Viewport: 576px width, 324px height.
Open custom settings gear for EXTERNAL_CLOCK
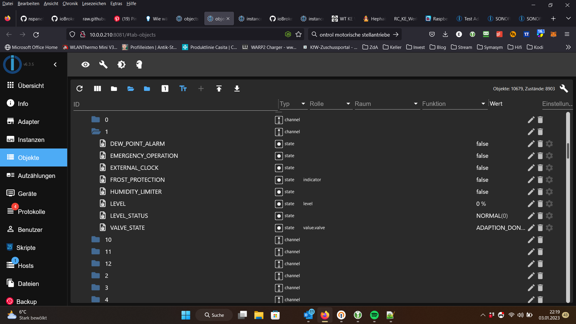(x=549, y=168)
